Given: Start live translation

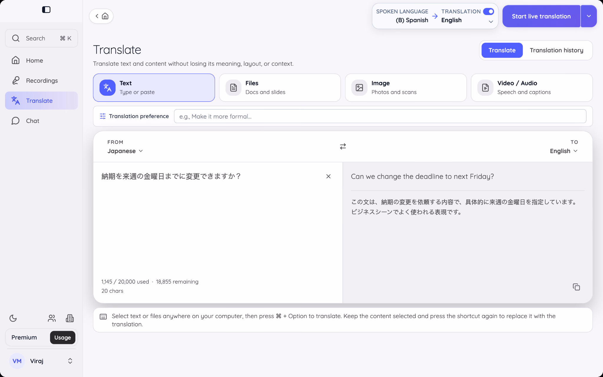Looking at the screenshot, I should (541, 16).
